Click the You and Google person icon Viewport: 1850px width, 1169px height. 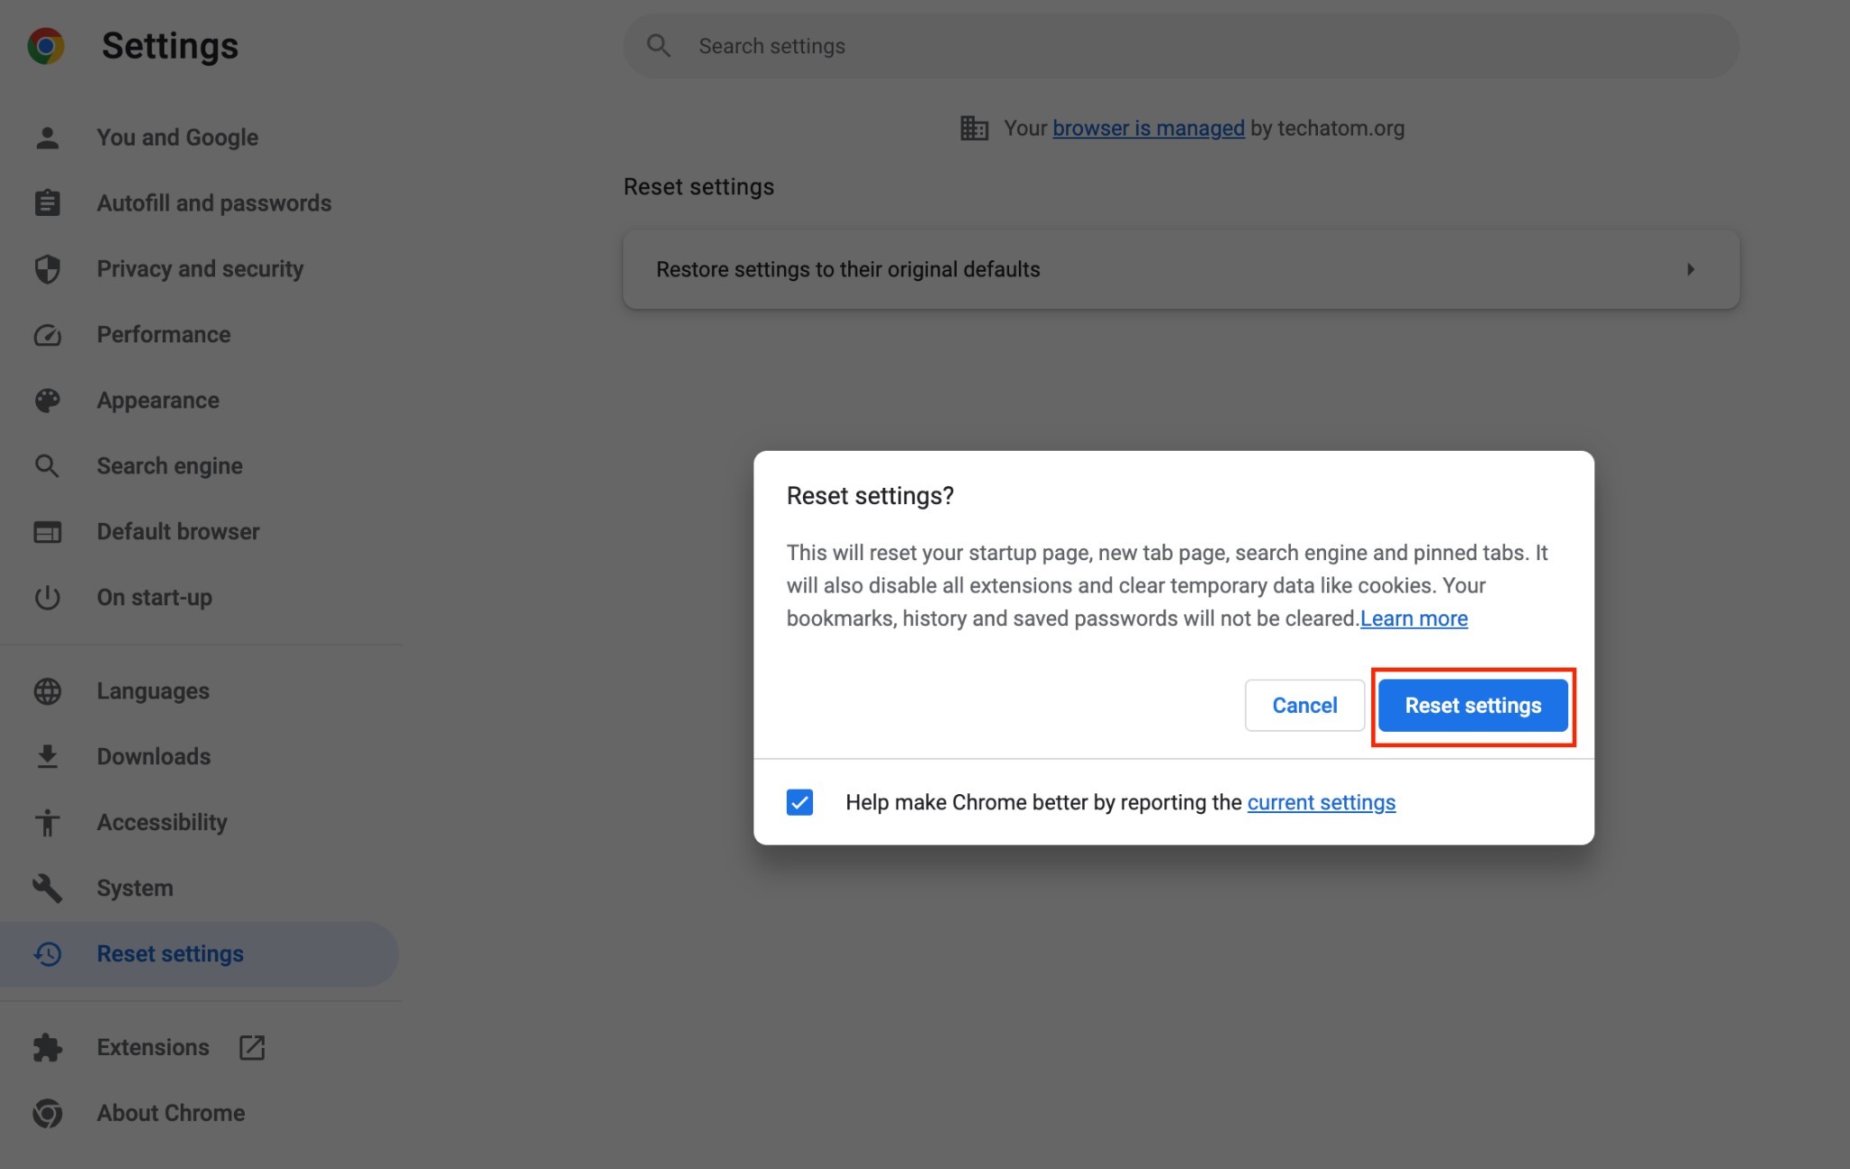point(47,137)
